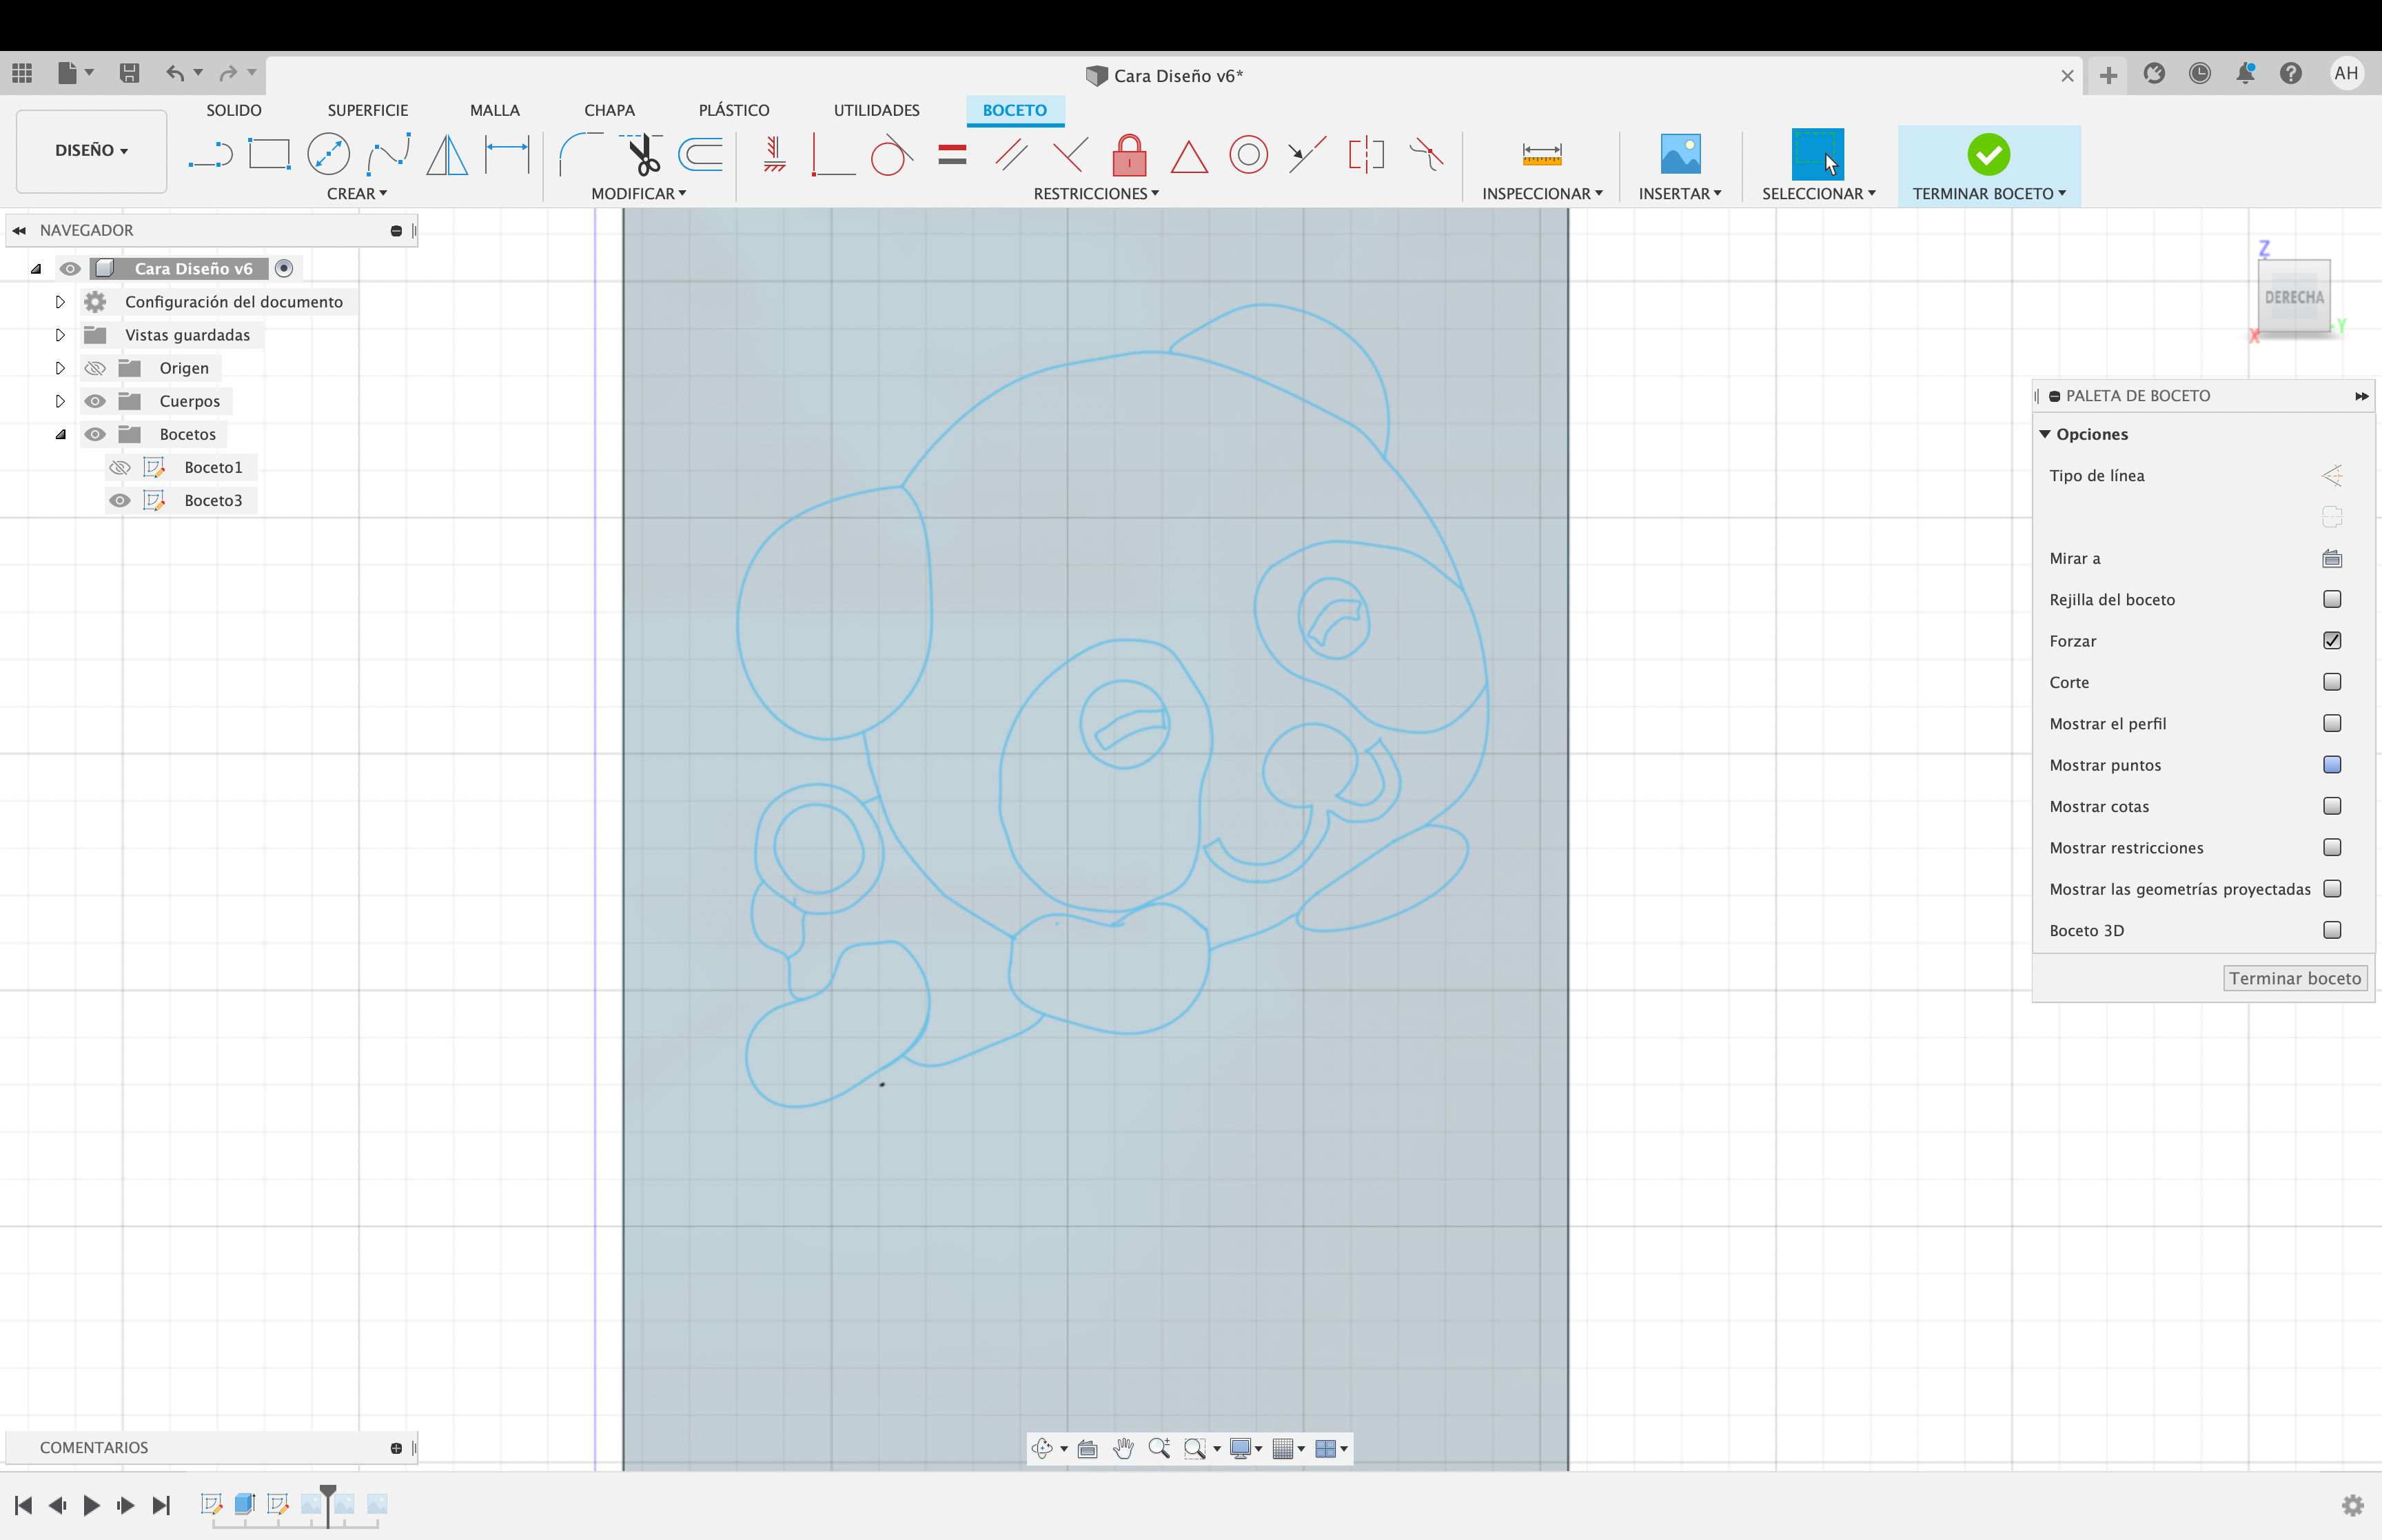Click the Measure ruler icon

pos(1543,154)
